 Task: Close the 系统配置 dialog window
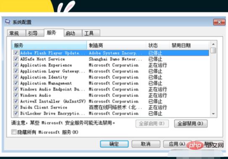[219, 22]
